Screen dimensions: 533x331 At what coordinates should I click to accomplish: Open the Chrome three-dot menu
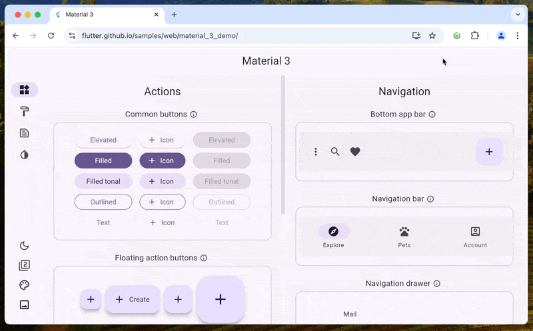point(518,36)
